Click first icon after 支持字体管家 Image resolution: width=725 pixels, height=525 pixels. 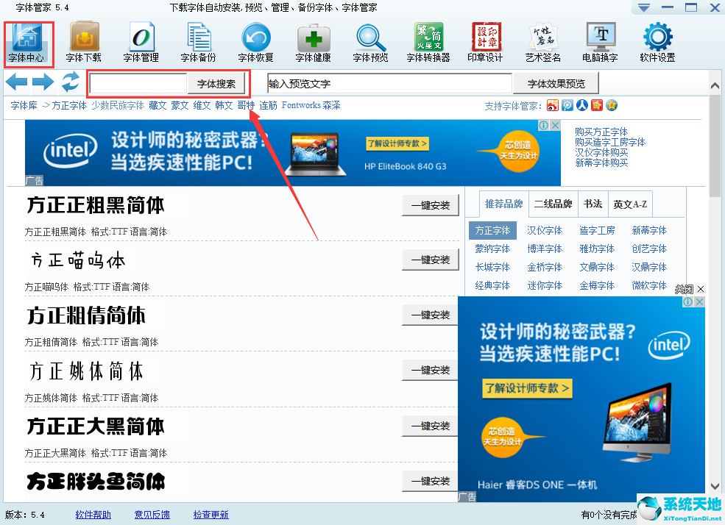tap(552, 105)
